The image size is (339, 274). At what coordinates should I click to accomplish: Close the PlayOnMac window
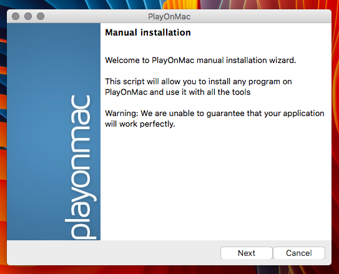(x=16, y=16)
